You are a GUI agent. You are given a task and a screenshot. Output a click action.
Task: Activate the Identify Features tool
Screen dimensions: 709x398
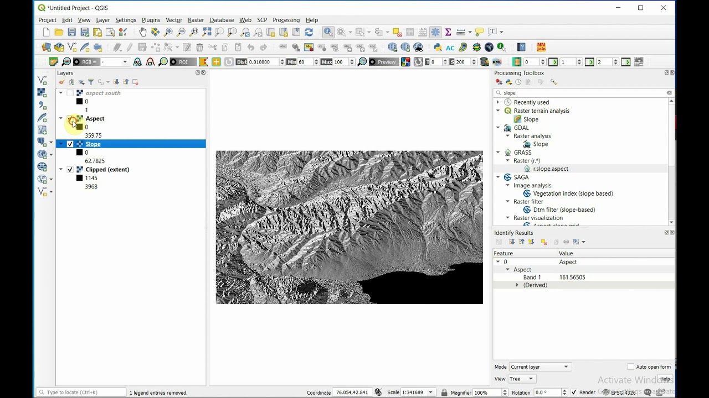coord(328,32)
